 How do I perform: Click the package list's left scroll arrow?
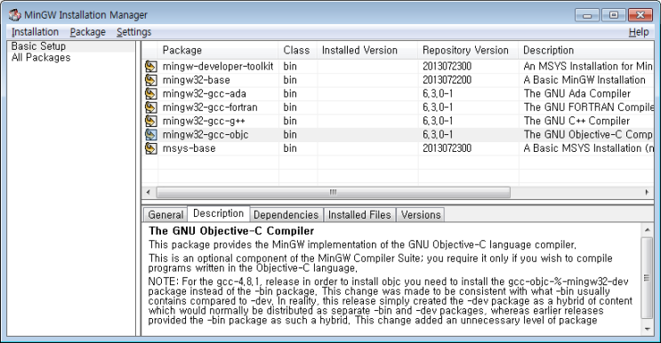tap(149, 192)
